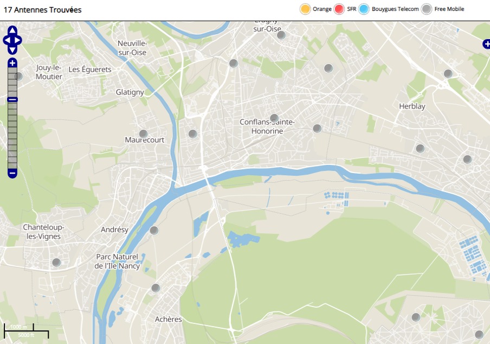Click the 1000 m / 5000 ft scale bar
The height and width of the screenshot is (344, 490).
[x=26, y=331]
